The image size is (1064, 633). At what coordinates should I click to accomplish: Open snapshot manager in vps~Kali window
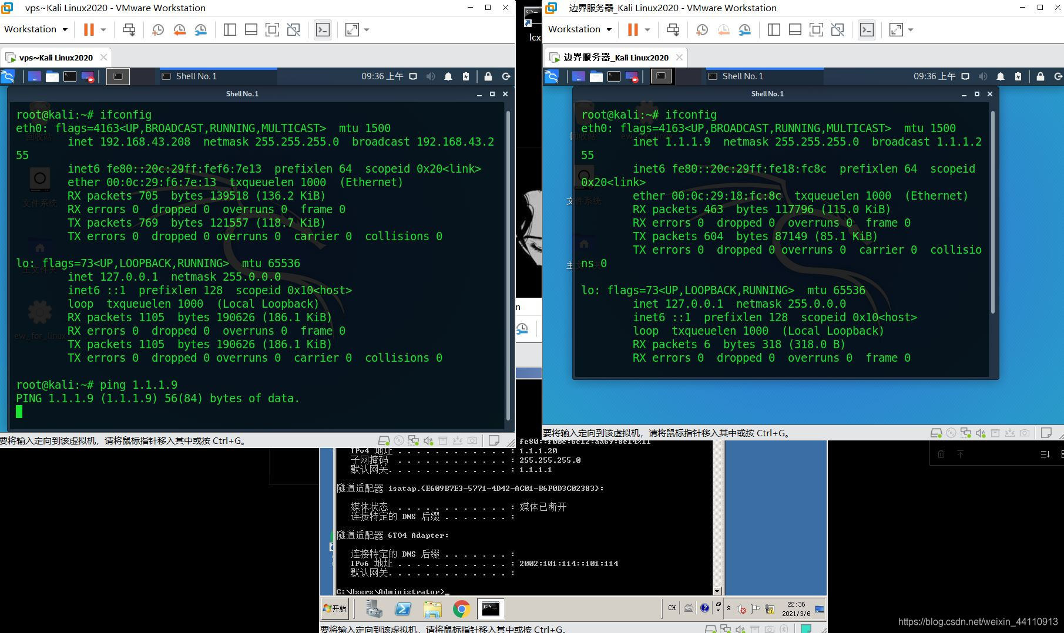click(200, 29)
